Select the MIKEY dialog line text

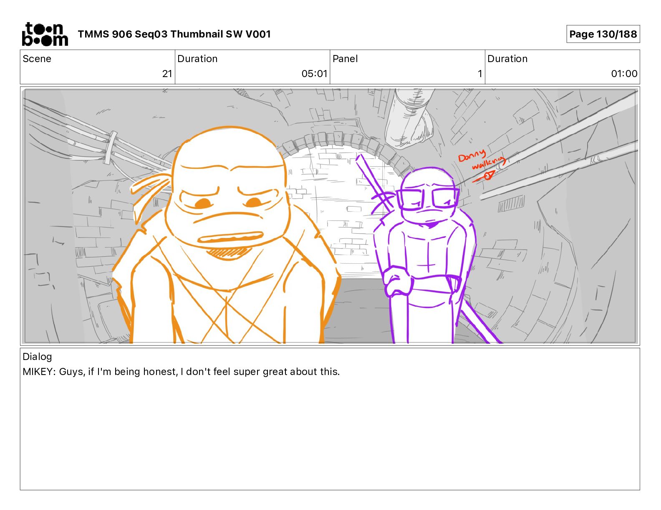coord(181,372)
